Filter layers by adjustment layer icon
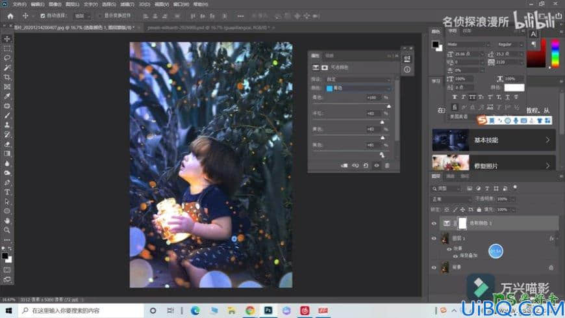The image size is (565, 318). pos(478,189)
